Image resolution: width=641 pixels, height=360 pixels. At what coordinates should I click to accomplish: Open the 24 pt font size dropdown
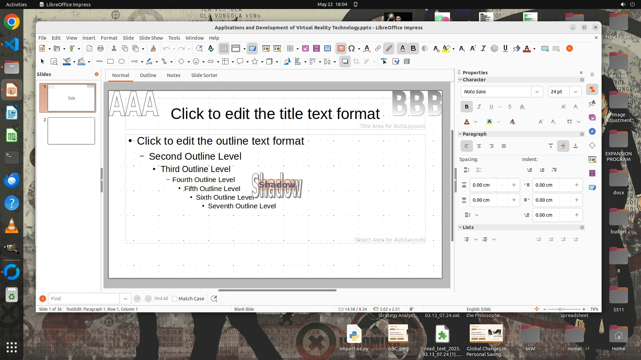575,92
